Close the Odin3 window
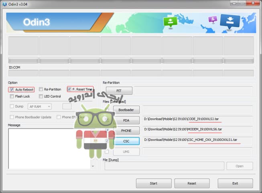The height and width of the screenshot is (193, 262). 253,3
